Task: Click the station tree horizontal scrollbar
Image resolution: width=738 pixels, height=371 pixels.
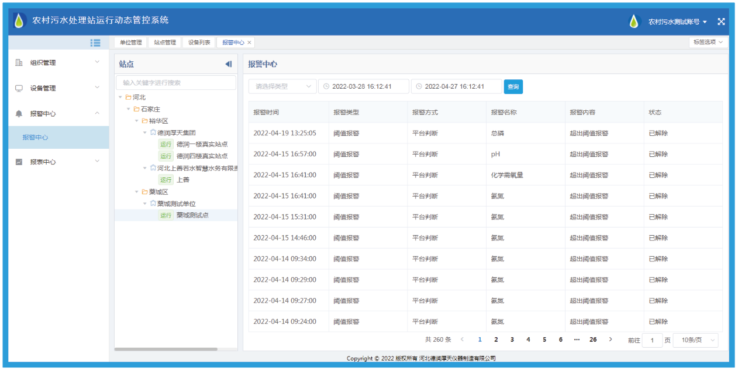Action: point(166,349)
